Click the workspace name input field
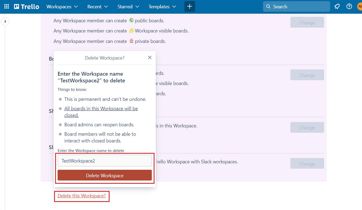The image size is (362, 210). click(105, 161)
